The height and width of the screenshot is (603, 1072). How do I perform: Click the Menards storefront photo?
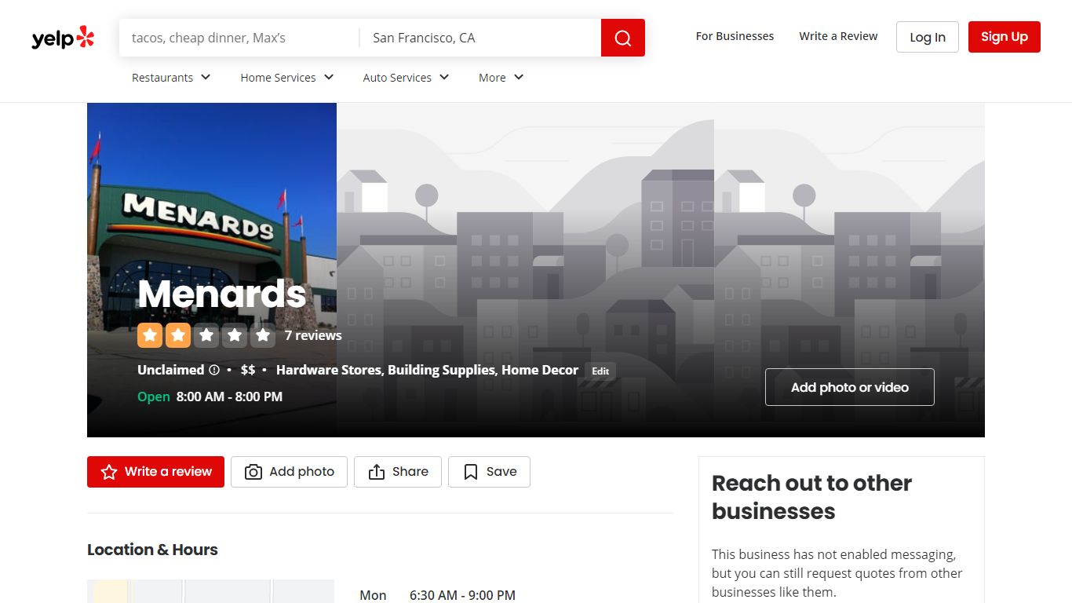212,269
